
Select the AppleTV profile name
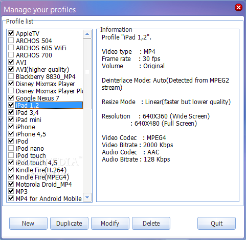pos(28,34)
